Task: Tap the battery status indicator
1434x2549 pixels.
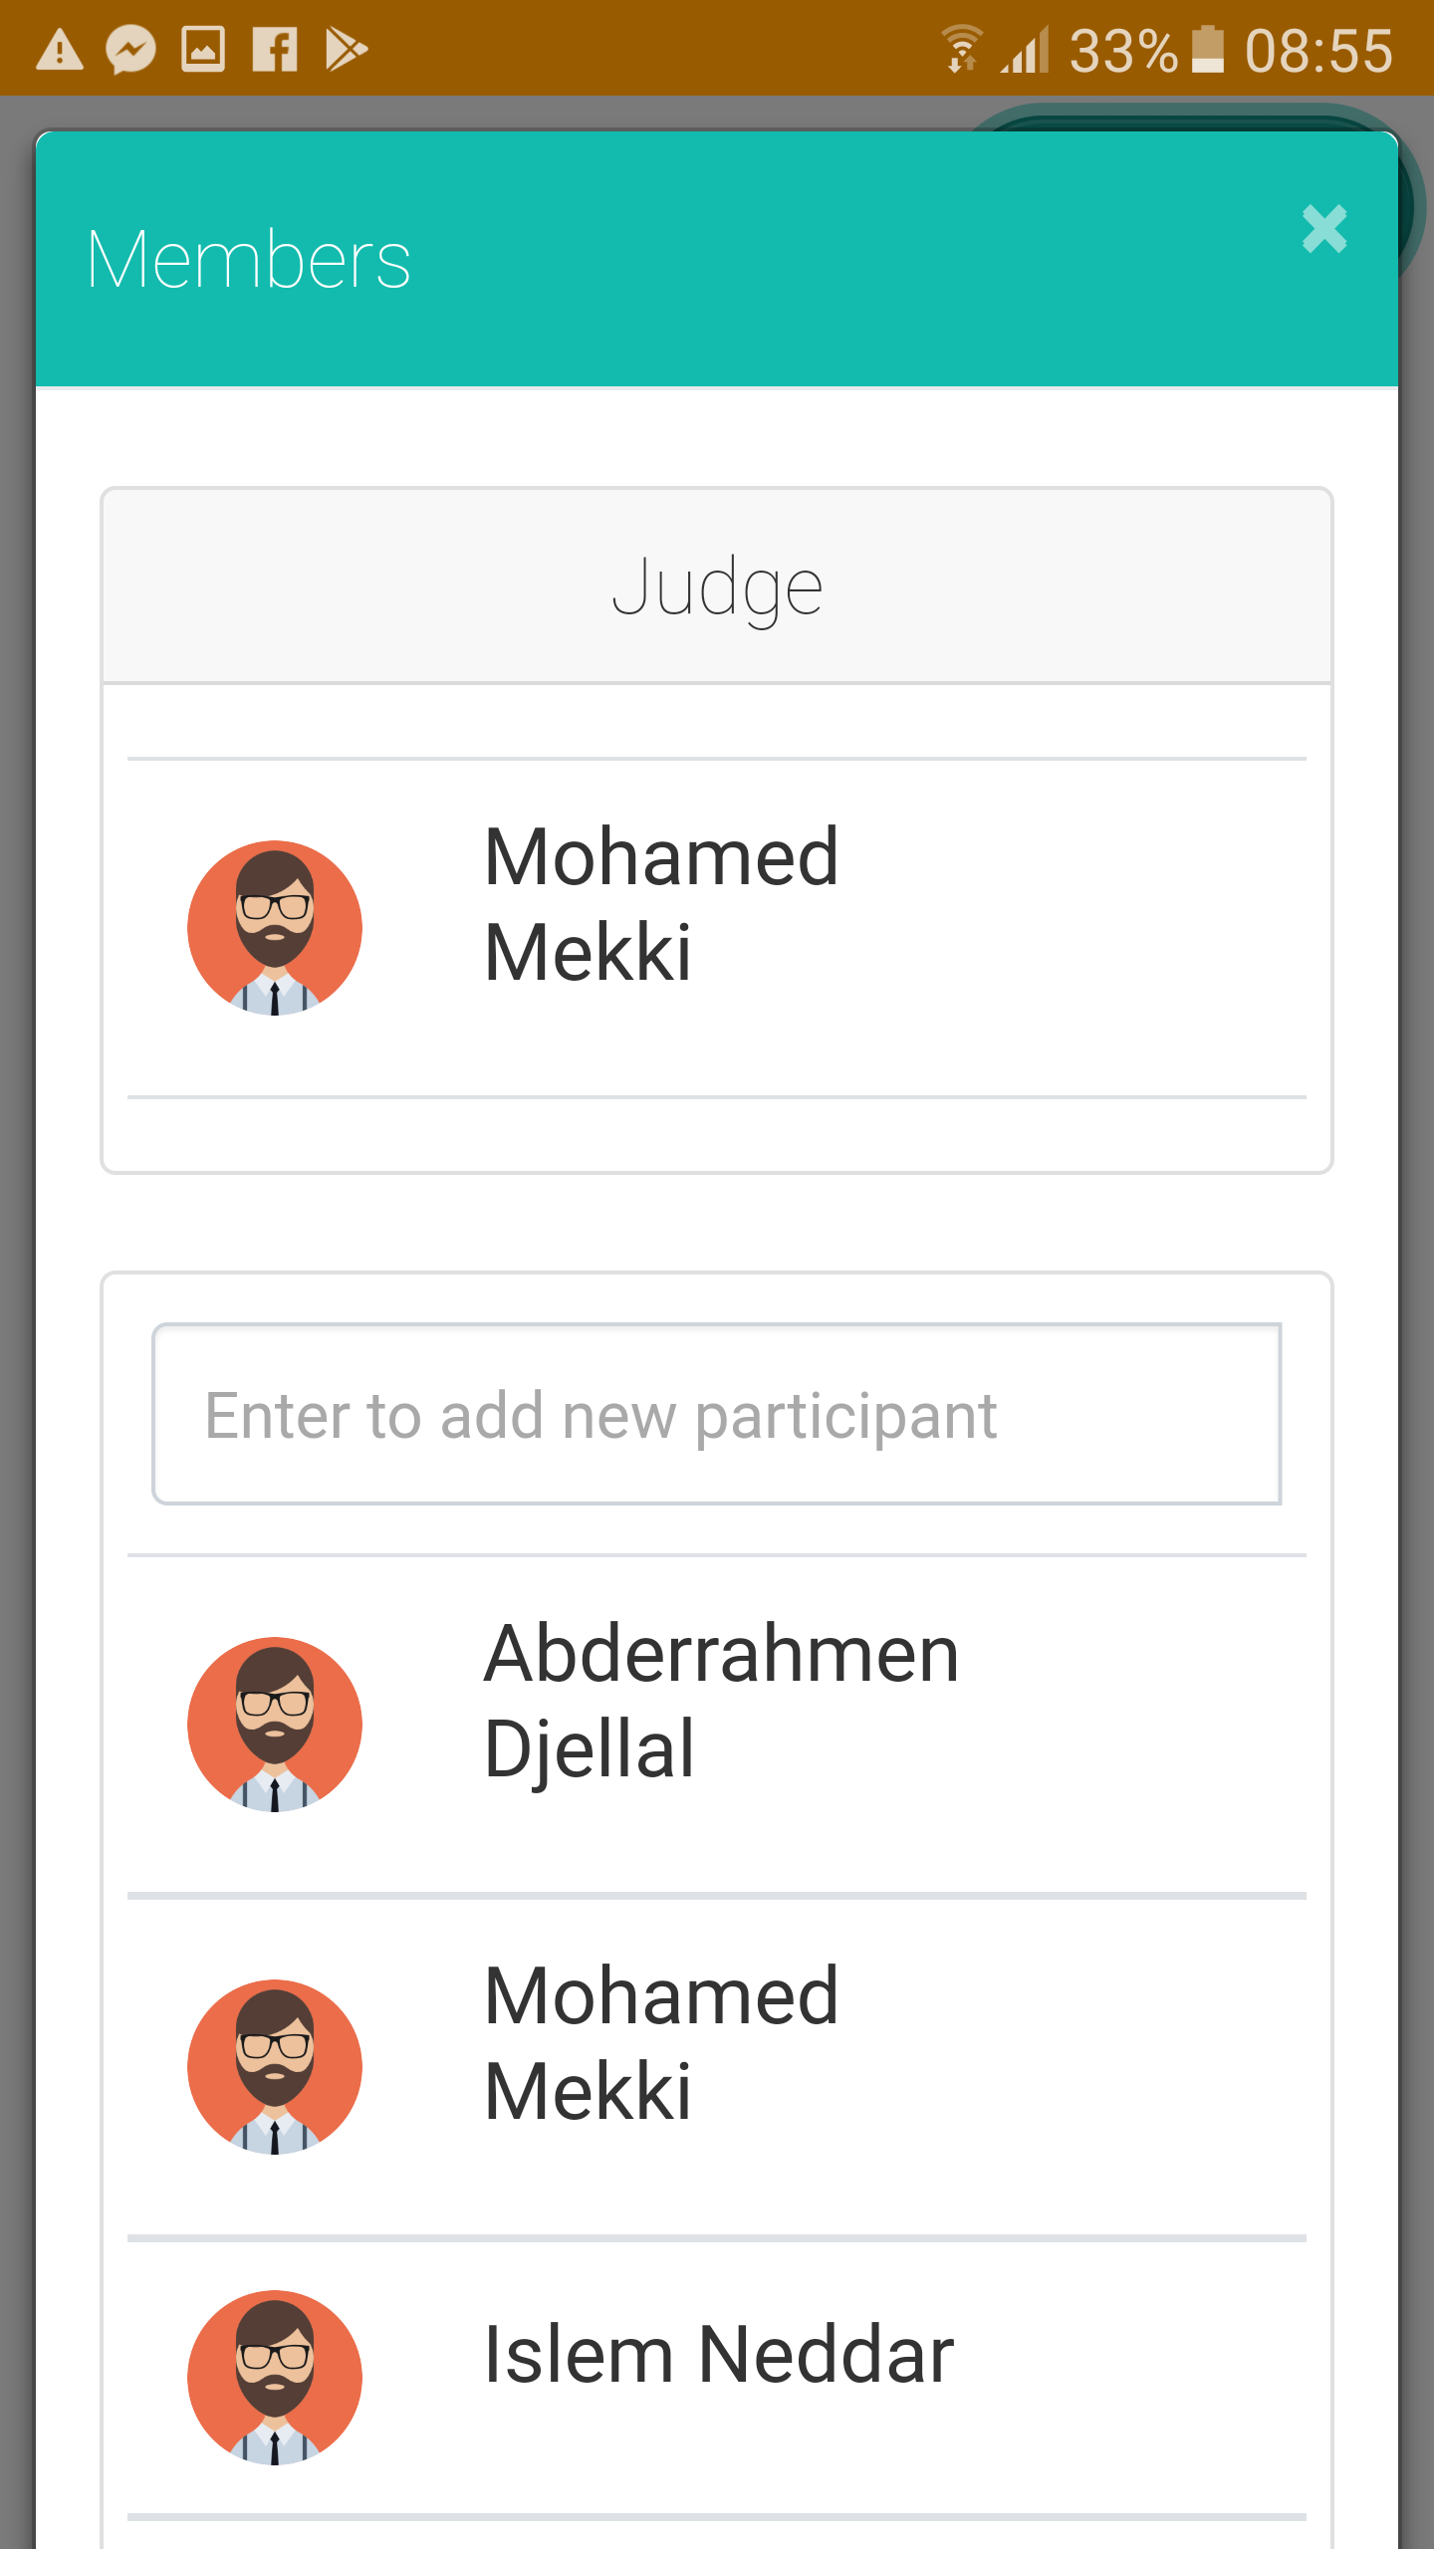Action: [1207, 50]
